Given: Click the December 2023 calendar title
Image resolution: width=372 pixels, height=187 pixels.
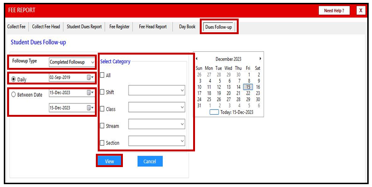Looking at the screenshot, I should click(228, 59).
